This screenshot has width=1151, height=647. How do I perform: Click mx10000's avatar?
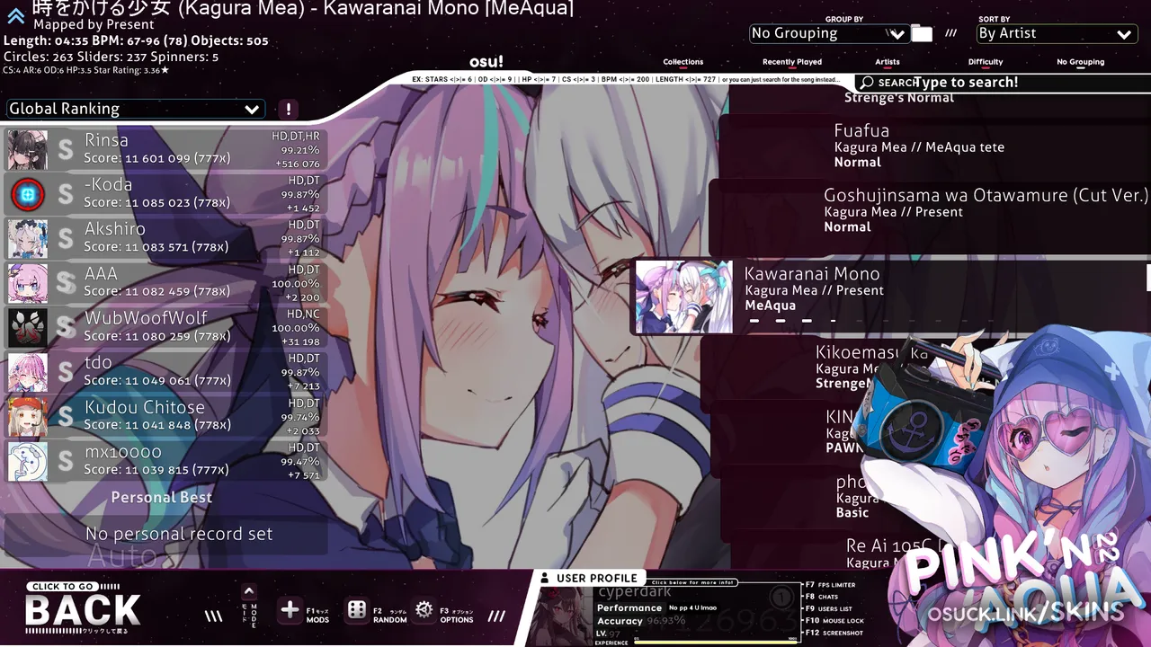pos(28,461)
